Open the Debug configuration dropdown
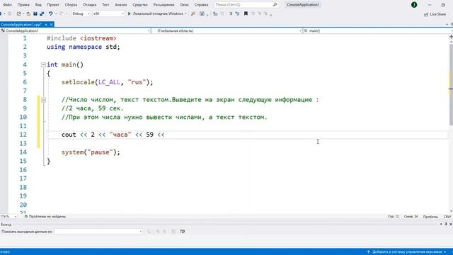The image size is (453, 255). [81, 13]
